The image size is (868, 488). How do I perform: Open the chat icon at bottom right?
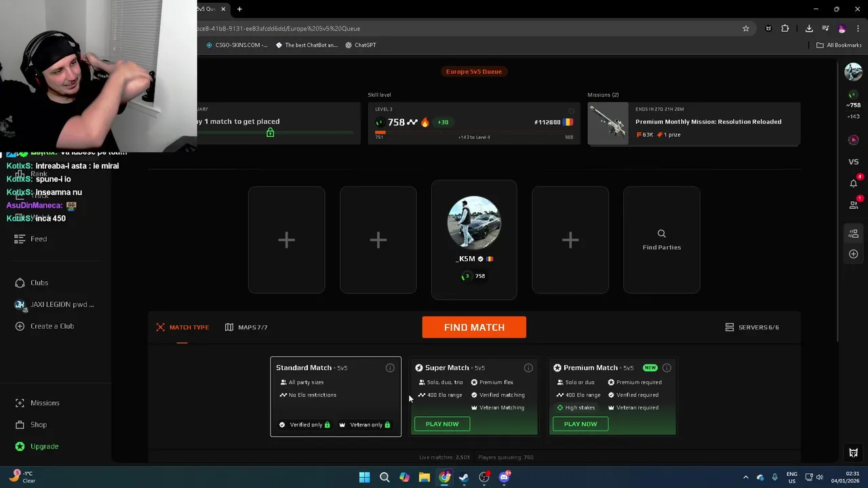point(853,453)
